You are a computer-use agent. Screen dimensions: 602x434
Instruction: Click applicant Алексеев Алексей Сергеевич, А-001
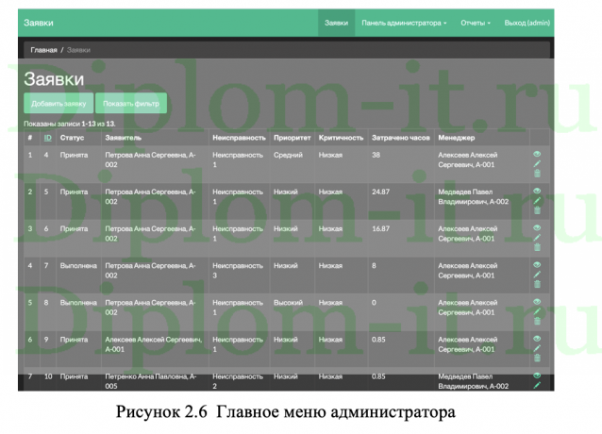pos(153,344)
